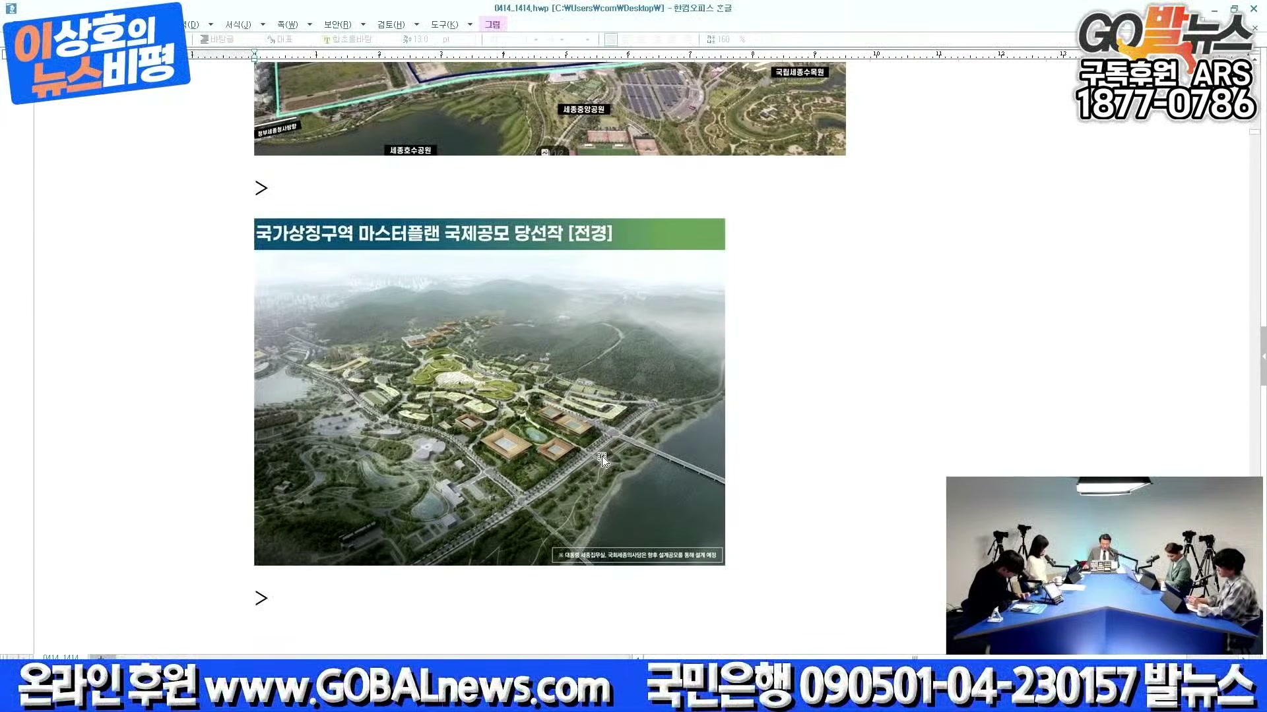The height and width of the screenshot is (712, 1267).
Task: Expand the 서식(J) dropdown arrow
Action: pos(263,24)
